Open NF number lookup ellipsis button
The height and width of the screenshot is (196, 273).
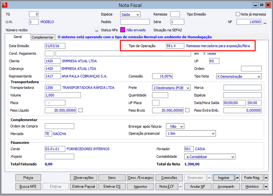pos(265,22)
